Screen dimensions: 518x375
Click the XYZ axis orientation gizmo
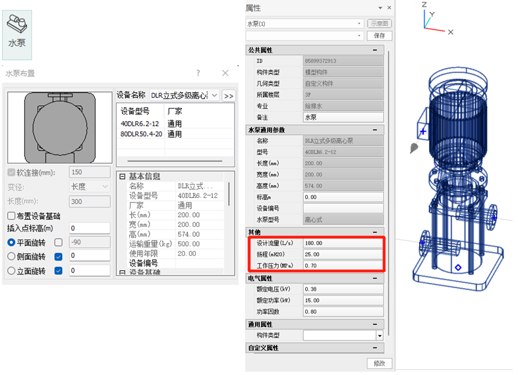(x=436, y=18)
